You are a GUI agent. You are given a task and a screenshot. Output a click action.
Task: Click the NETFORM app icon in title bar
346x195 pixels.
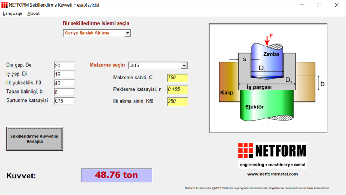click(x=4, y=5)
